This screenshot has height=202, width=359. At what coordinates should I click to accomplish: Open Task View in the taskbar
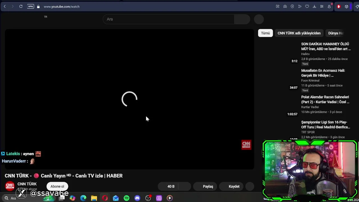[x=62, y=198]
